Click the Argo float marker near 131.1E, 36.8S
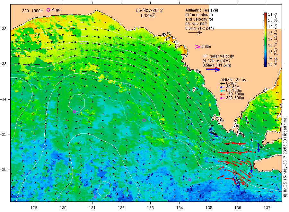This screenshot has width=289, height=212. [95, 197]
